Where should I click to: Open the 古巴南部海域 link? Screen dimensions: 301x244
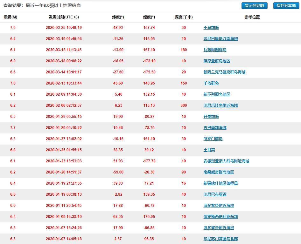tap(215, 128)
